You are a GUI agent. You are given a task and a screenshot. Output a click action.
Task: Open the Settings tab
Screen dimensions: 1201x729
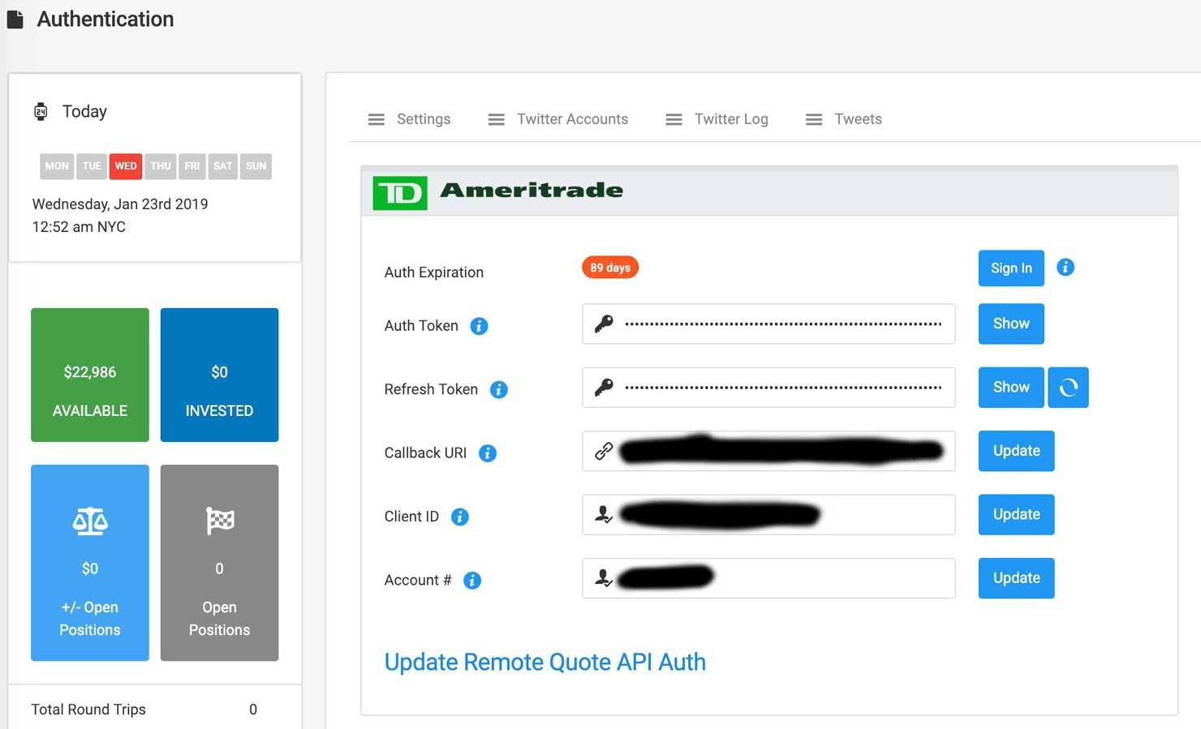click(x=409, y=119)
